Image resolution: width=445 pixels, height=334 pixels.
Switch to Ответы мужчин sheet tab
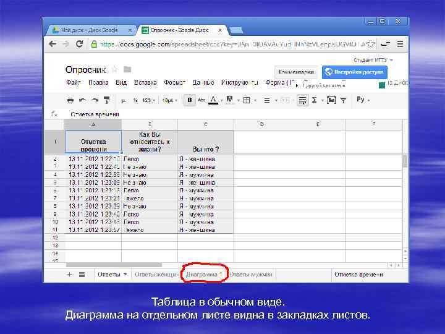pyautogui.click(x=250, y=275)
